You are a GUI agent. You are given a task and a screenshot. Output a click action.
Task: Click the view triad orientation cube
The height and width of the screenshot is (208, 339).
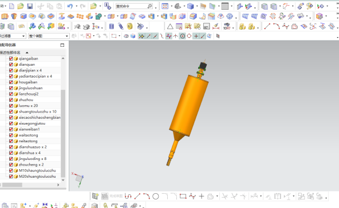tap(78, 178)
